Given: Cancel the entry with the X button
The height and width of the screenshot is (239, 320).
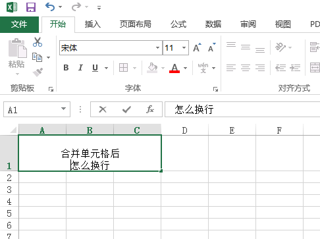Looking at the screenshot, I should click(103, 109).
